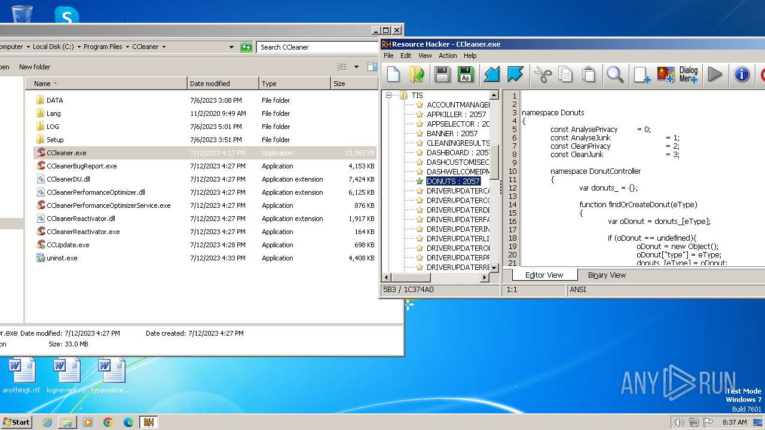Image resolution: width=765 pixels, height=430 pixels.
Task: Switch to the Editor View tab
Action: [x=544, y=275]
